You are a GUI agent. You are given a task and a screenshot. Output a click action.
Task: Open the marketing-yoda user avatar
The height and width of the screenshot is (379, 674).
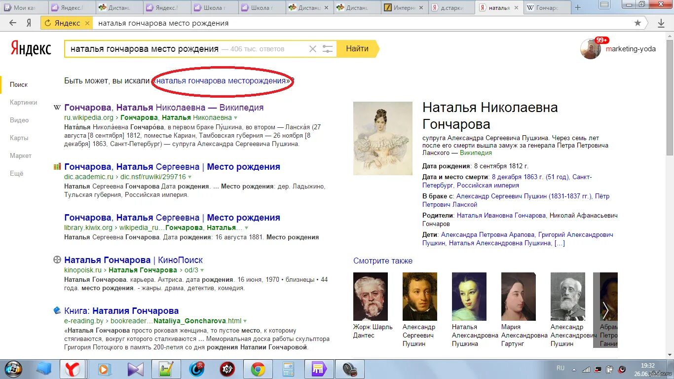point(591,49)
